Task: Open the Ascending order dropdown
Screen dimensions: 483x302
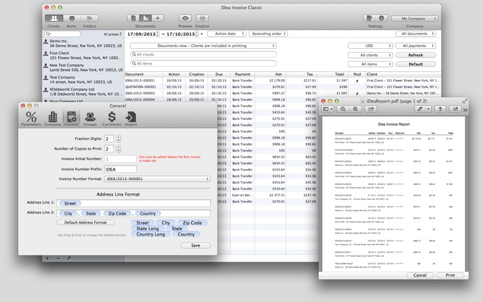Action: coord(268,34)
